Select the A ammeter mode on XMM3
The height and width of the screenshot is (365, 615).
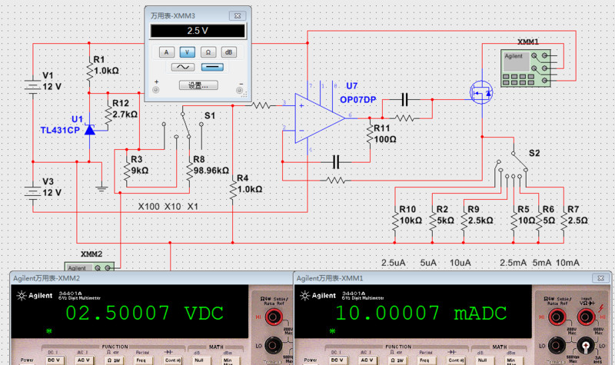click(x=166, y=51)
